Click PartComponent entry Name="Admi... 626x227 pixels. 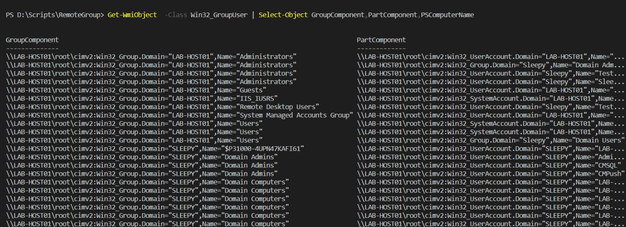coord(491,157)
